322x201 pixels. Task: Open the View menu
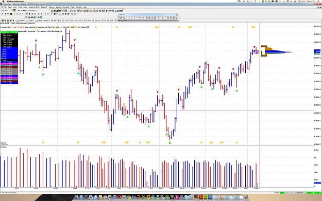coord(15,7)
